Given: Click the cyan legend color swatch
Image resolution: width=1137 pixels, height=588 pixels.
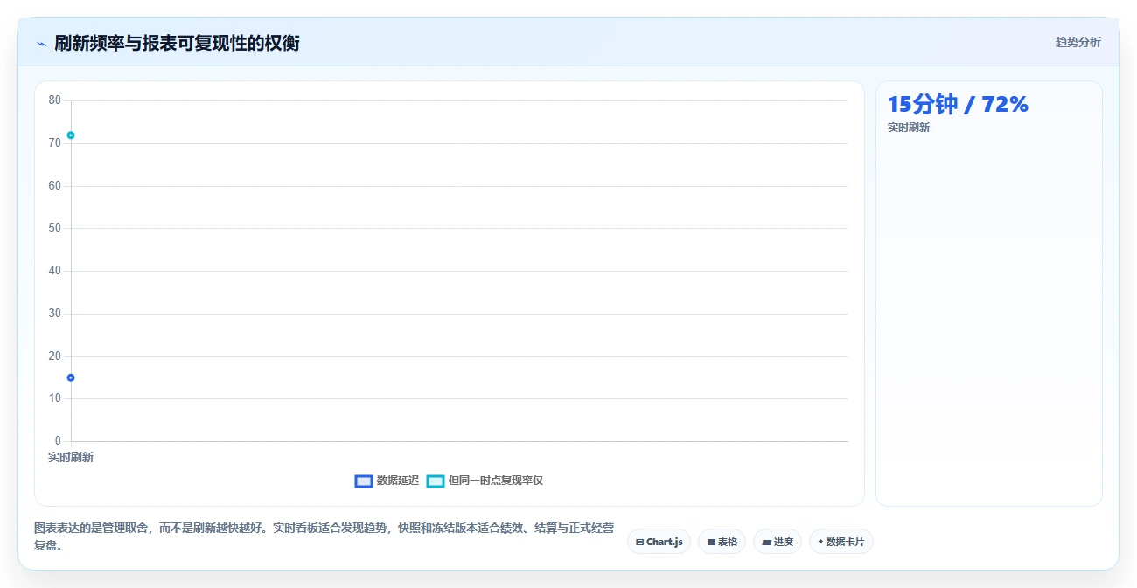Looking at the screenshot, I should coord(436,481).
